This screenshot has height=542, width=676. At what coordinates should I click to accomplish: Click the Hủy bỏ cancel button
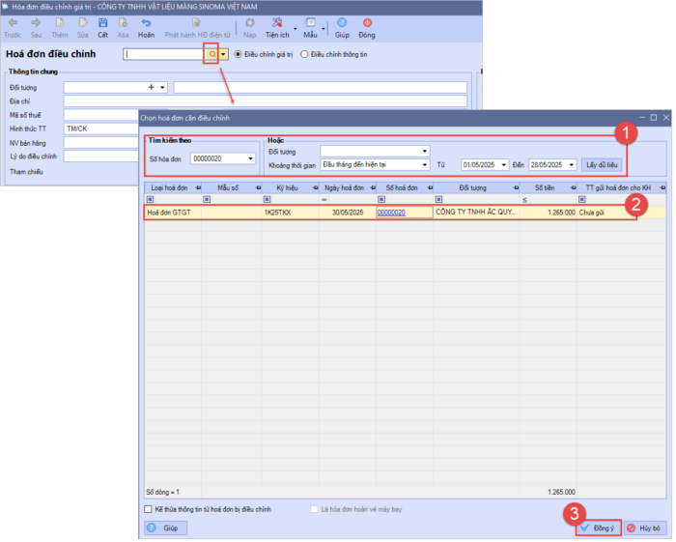click(x=644, y=528)
